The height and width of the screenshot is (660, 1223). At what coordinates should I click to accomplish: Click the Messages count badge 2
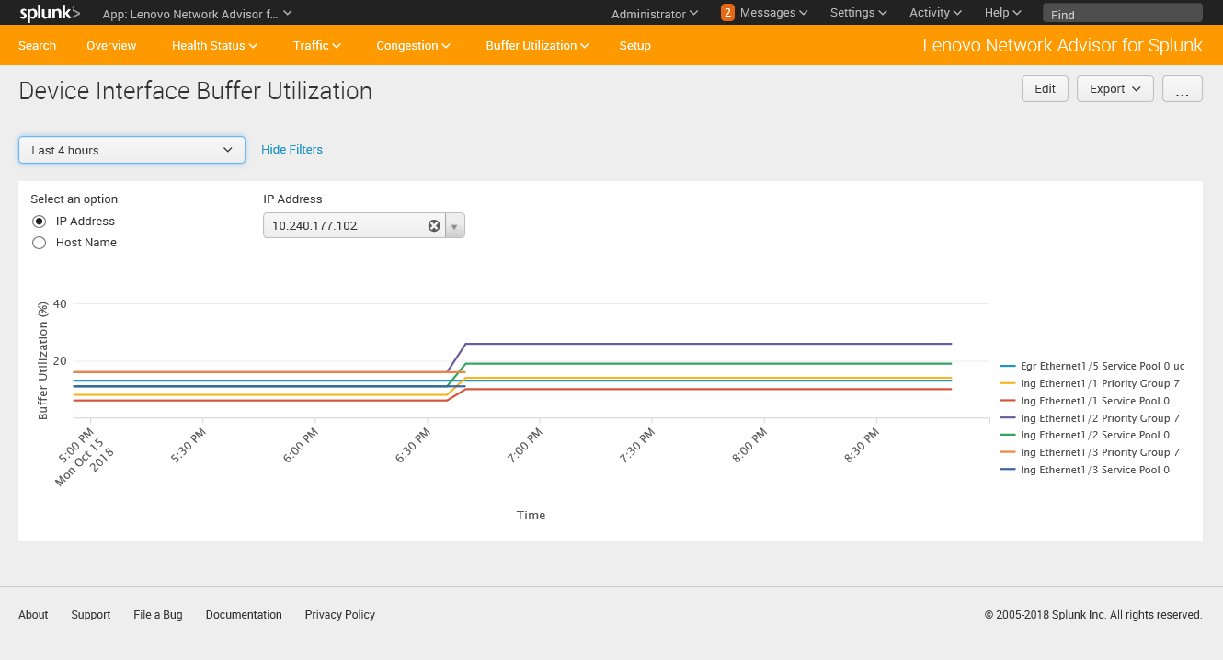click(727, 13)
